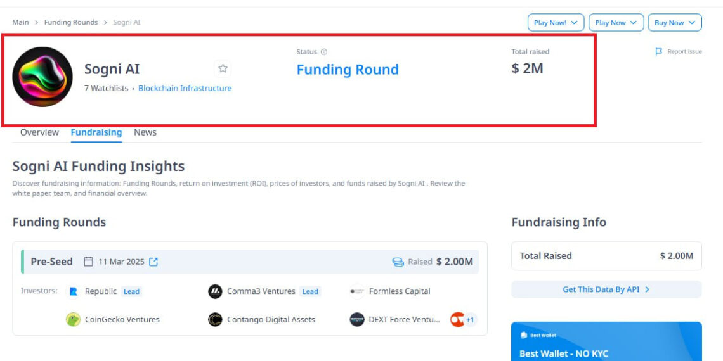
Task: Click the Sogni AI rainbow logo
Action: coord(42,77)
